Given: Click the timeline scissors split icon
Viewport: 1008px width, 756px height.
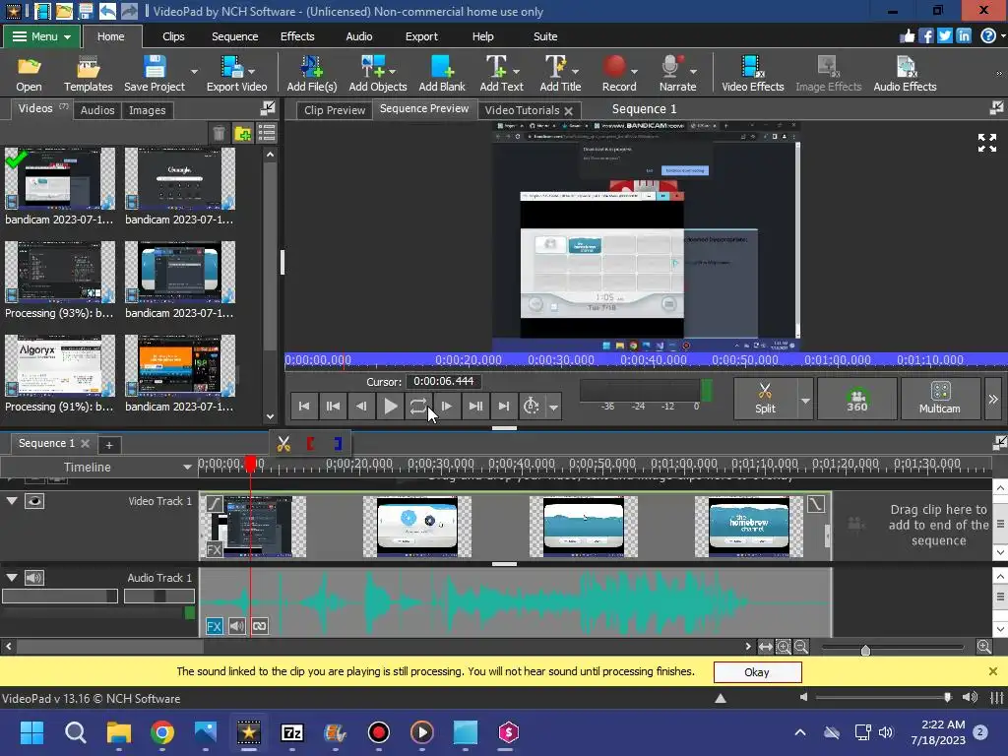Looking at the screenshot, I should pyautogui.click(x=283, y=444).
